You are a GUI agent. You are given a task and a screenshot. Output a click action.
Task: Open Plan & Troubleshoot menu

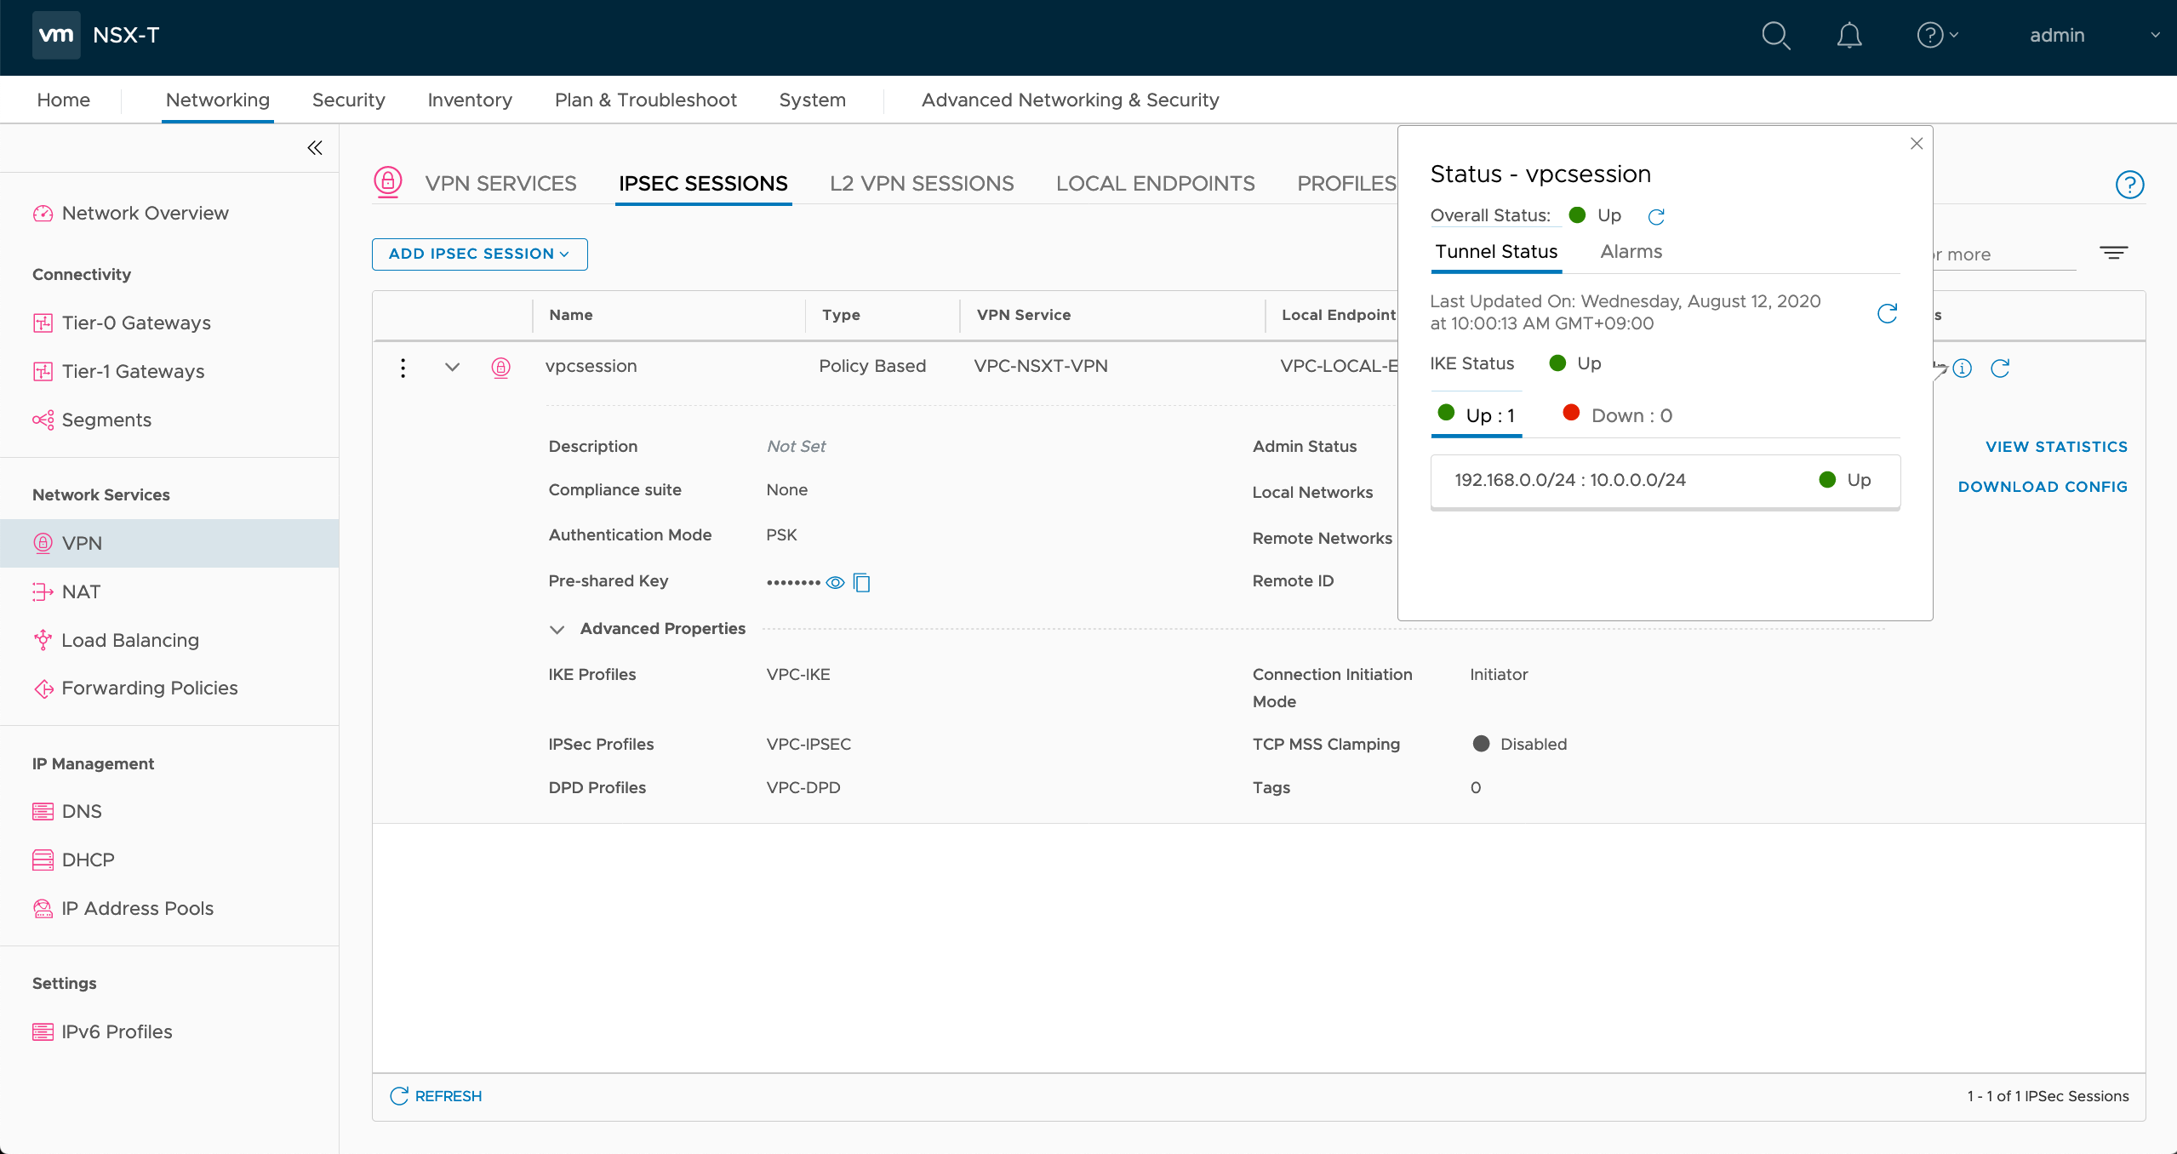[645, 100]
